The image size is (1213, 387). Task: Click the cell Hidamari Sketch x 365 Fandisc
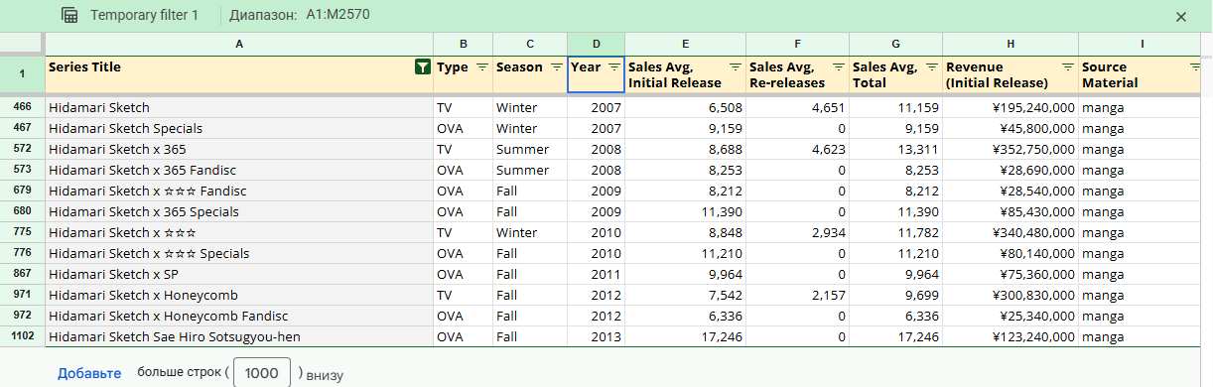(x=239, y=170)
